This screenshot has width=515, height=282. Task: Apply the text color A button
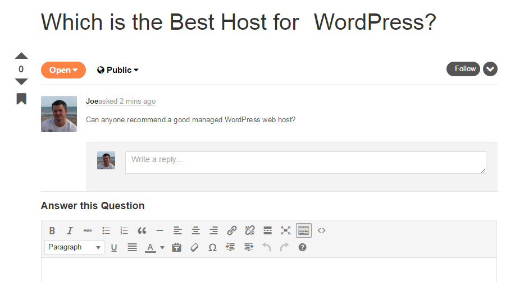(150, 247)
